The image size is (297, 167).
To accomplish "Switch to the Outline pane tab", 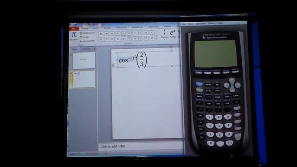I will point(86,49).
